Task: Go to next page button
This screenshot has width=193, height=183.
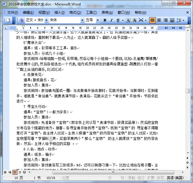Action: click(x=188, y=168)
